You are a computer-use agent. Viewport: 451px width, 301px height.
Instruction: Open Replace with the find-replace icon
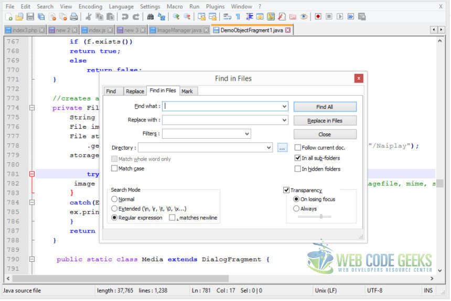pyautogui.click(x=162, y=17)
